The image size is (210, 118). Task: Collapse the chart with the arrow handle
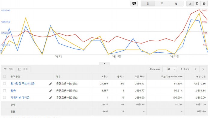[104, 64]
